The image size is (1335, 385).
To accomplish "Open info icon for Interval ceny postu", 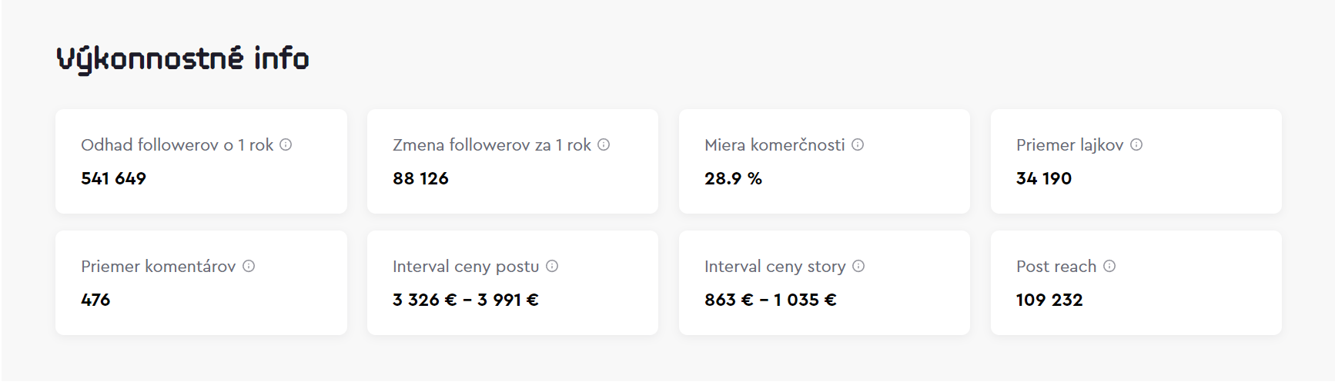I will (552, 266).
